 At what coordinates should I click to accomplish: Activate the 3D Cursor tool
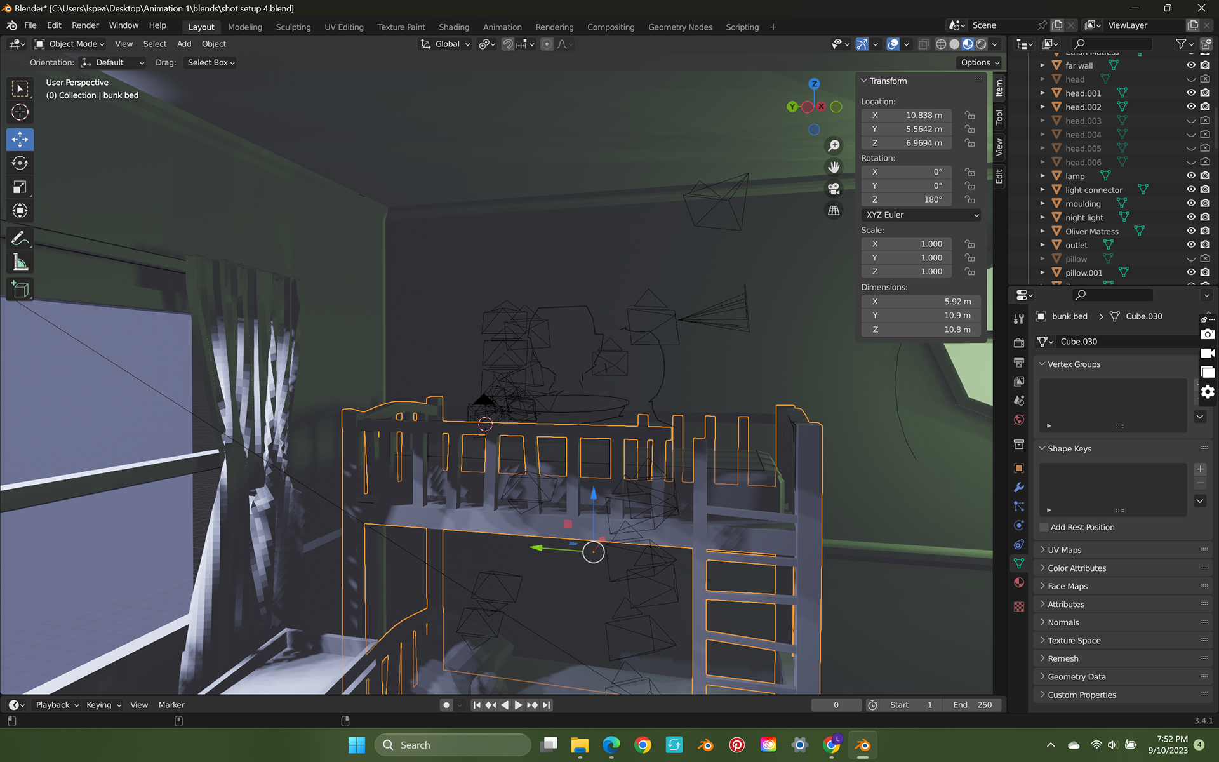(20, 112)
